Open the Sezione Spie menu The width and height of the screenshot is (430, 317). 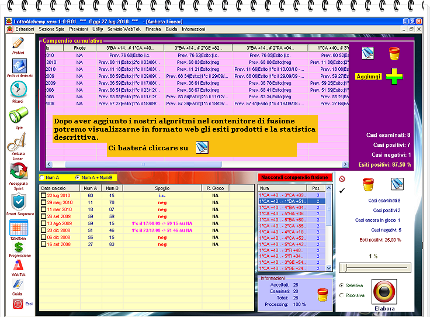(x=51, y=29)
